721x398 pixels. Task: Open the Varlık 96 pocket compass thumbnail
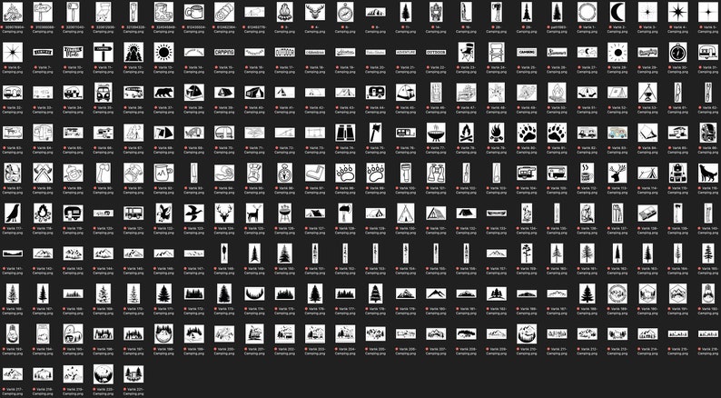[284, 173]
